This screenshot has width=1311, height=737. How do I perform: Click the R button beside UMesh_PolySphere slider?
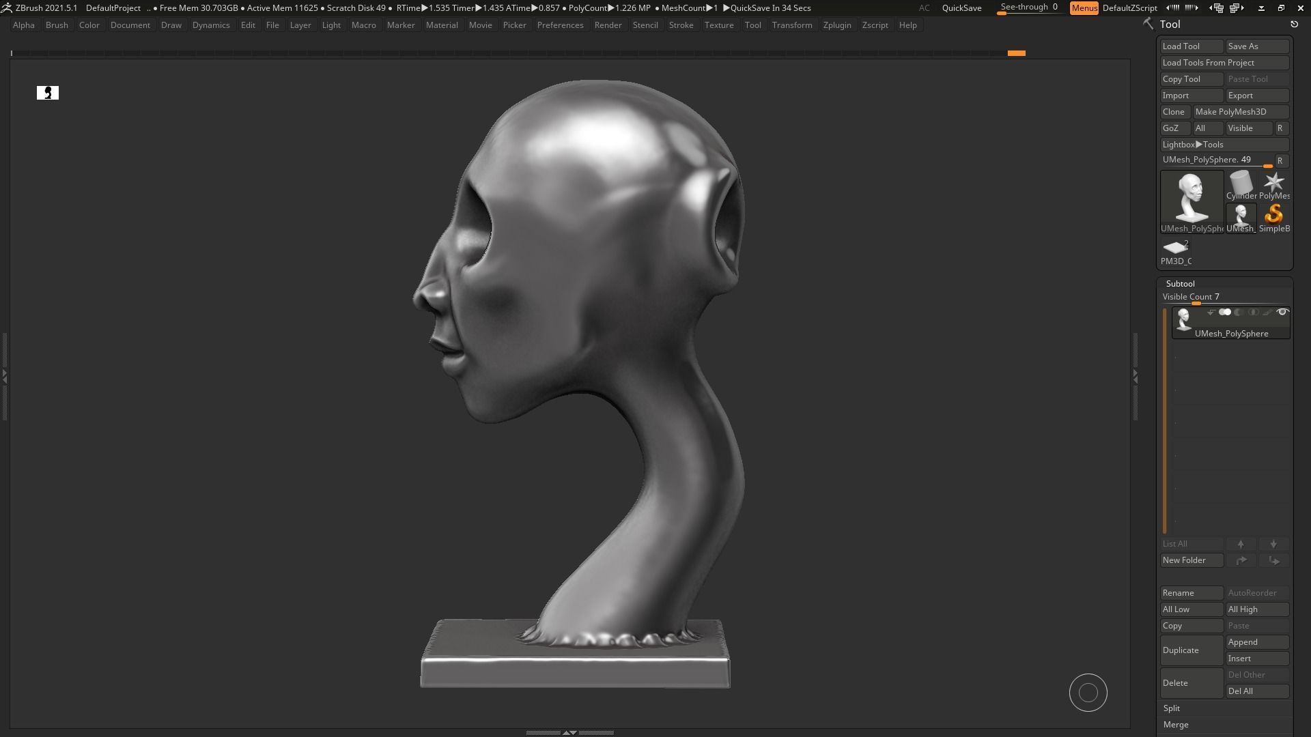pyautogui.click(x=1281, y=161)
